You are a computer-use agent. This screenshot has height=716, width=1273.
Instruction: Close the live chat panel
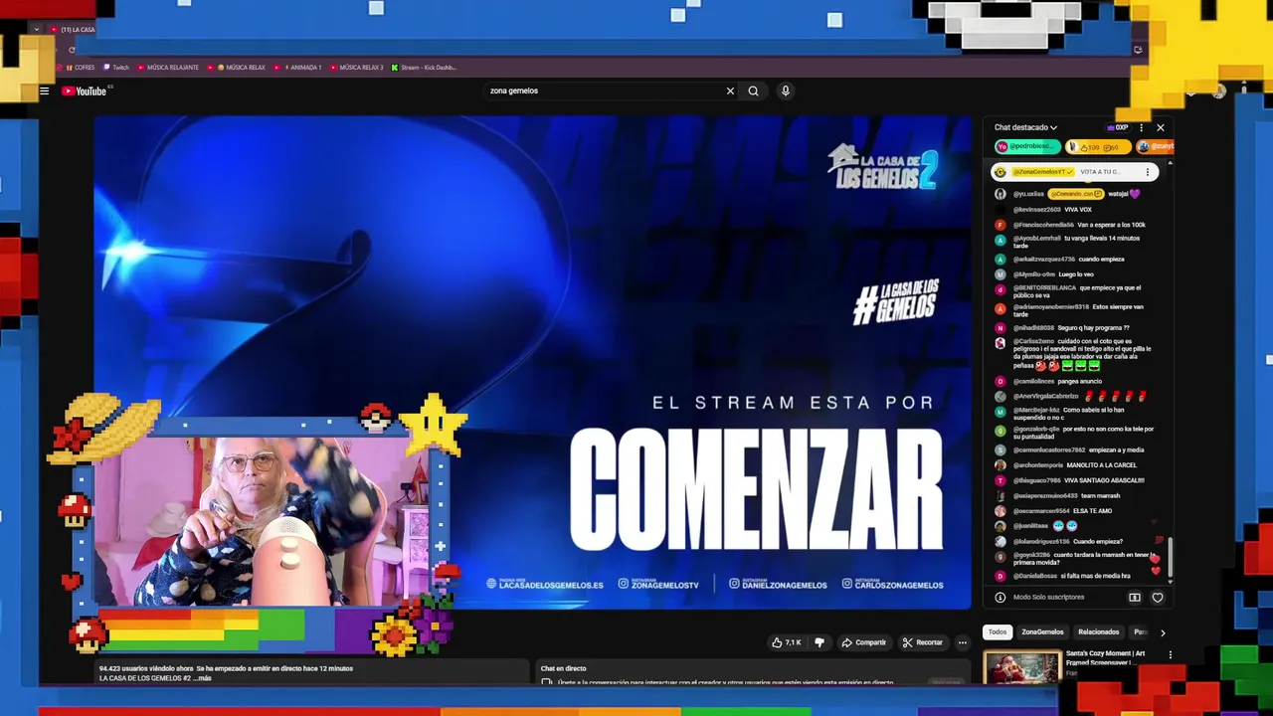tap(1160, 127)
